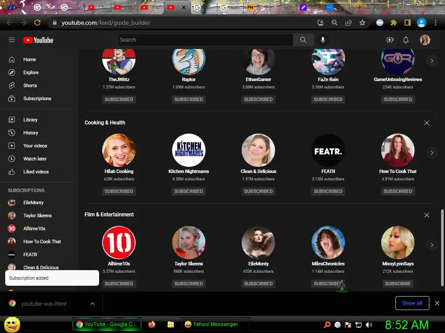Open Kitchen Nightmares channel avatar
Viewport: 445px width, 333px height.
point(189,150)
